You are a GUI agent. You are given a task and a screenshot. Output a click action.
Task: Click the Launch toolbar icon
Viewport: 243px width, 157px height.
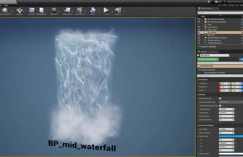pyautogui.click(x=118, y=11)
